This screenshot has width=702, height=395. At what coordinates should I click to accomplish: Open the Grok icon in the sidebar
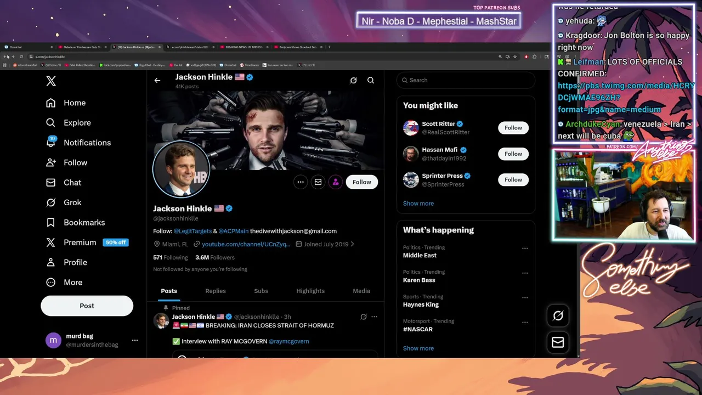[x=51, y=202]
